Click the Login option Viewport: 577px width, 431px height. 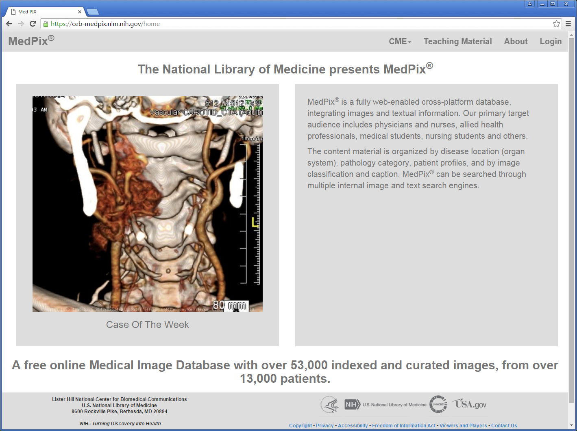[551, 41]
